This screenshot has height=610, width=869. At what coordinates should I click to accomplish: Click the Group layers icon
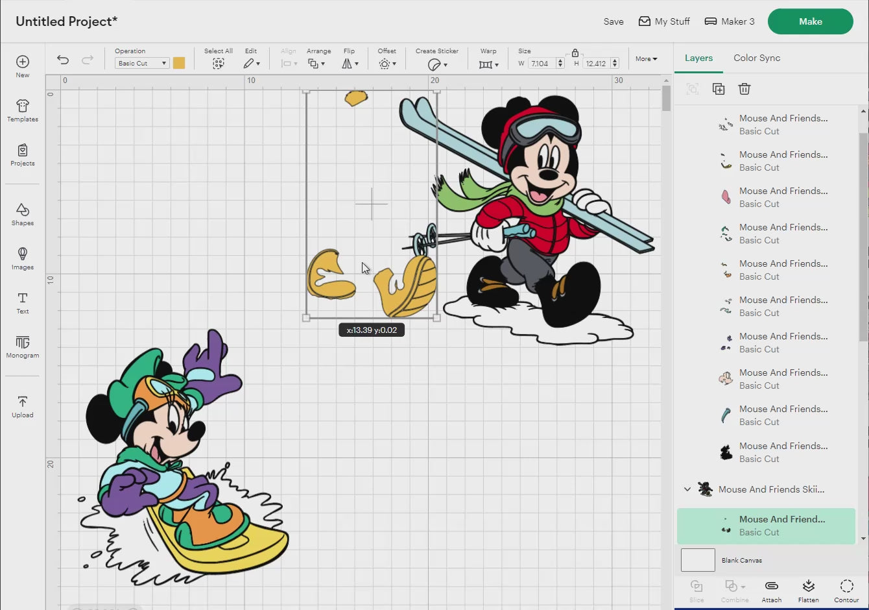693,89
